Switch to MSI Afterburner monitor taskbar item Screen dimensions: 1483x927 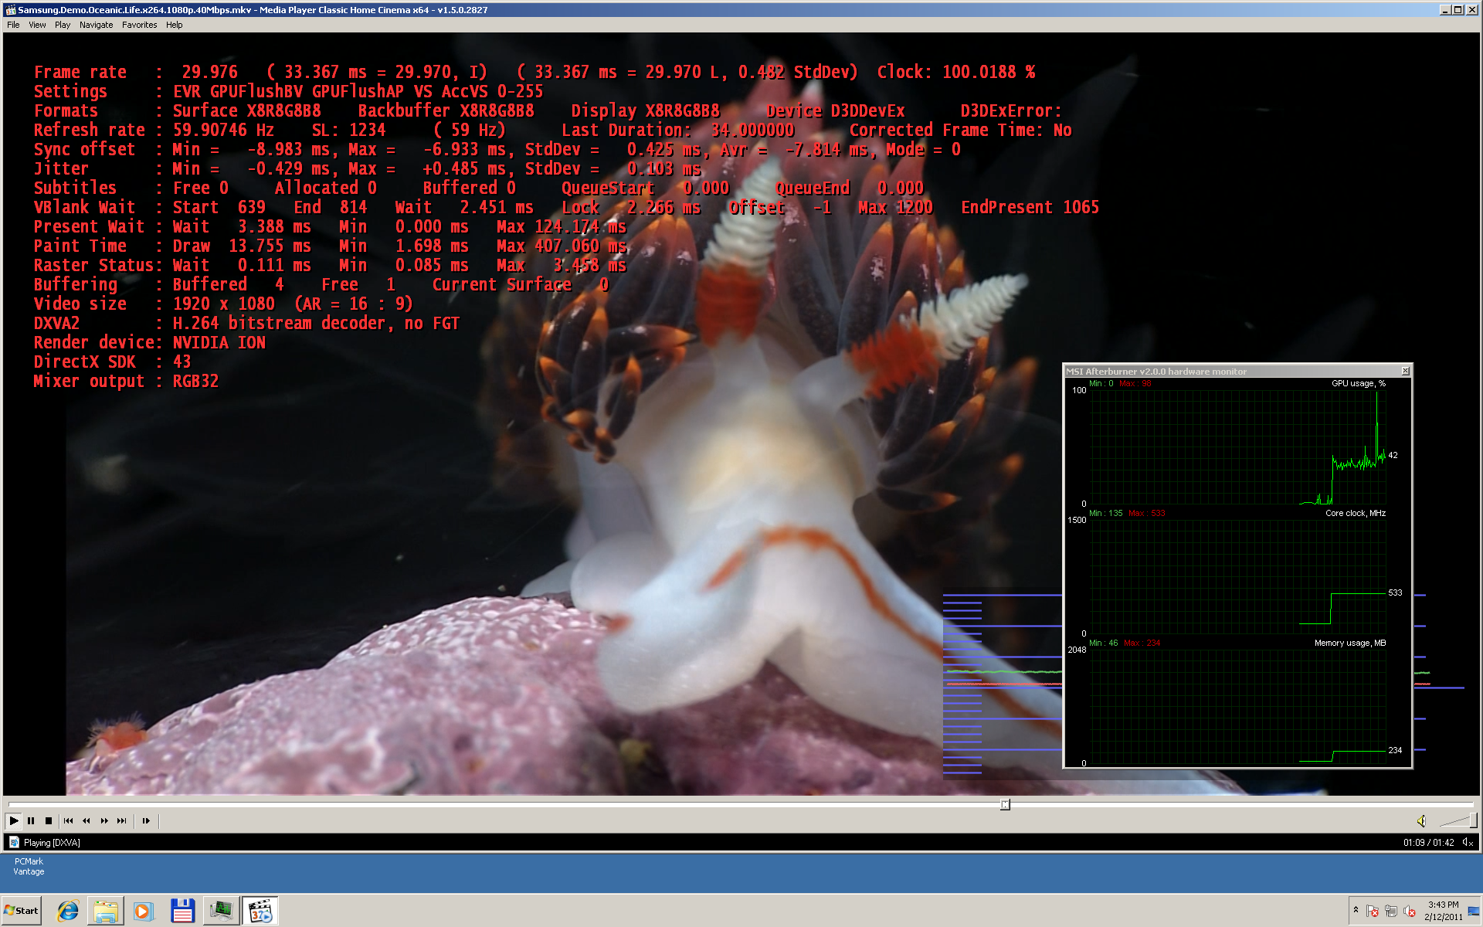221,911
